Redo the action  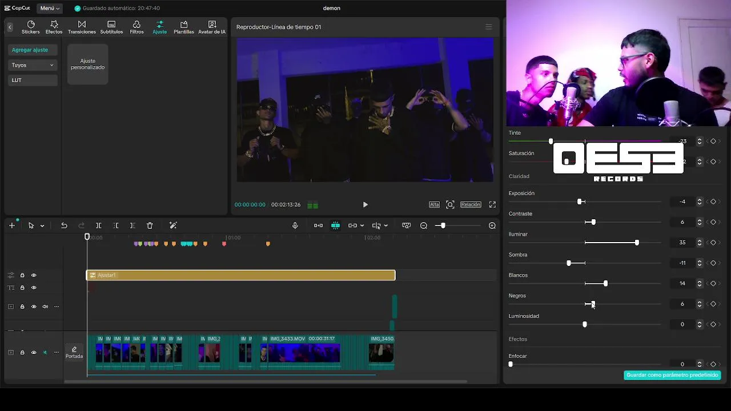(81, 225)
